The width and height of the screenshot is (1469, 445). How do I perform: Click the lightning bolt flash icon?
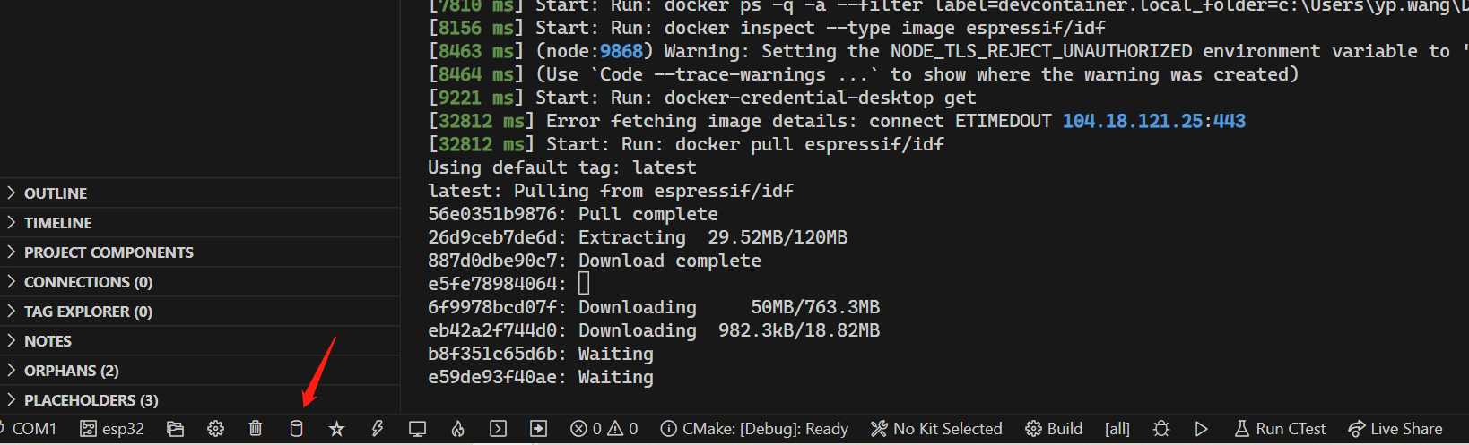(378, 429)
